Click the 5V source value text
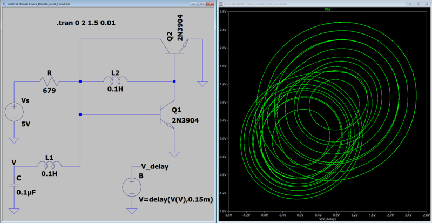432x223 pixels. [26, 123]
